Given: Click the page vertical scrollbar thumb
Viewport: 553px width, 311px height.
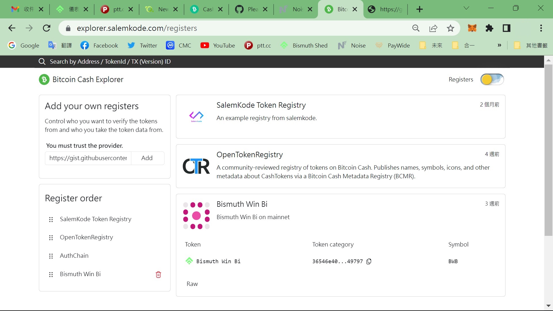Looking at the screenshot, I should pyautogui.click(x=548, y=150).
